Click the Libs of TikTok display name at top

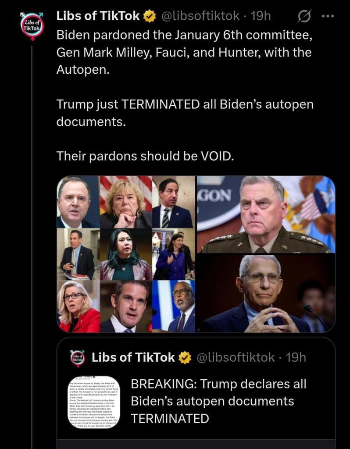[98, 16]
